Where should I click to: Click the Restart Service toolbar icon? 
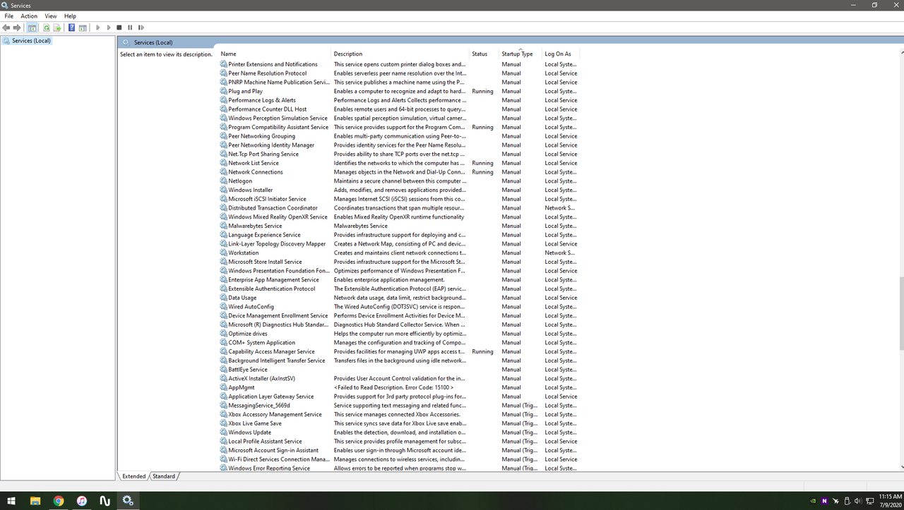(x=141, y=28)
